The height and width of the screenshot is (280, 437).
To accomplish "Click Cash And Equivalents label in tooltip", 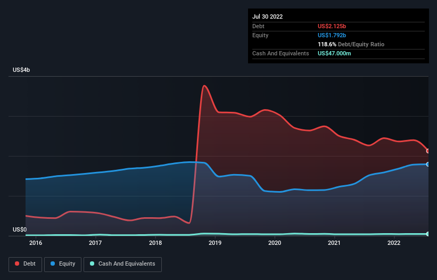I will tap(281, 53).
